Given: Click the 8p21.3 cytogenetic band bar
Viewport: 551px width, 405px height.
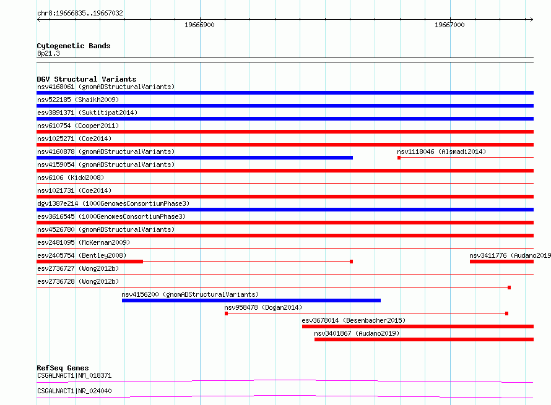Looking at the screenshot, I should point(285,60).
